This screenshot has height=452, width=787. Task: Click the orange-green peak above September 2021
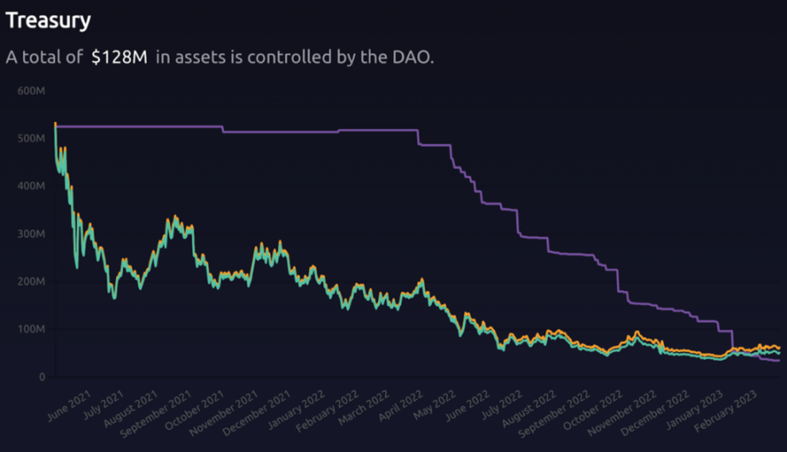click(176, 217)
